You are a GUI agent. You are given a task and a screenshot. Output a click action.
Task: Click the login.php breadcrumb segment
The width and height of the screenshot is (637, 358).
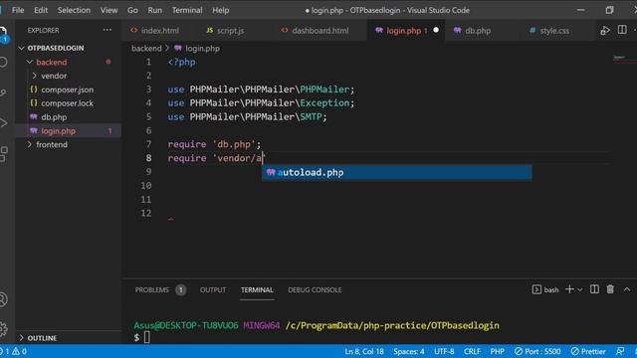tap(197, 49)
